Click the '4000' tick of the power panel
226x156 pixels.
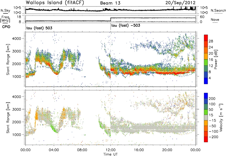(16, 39)
